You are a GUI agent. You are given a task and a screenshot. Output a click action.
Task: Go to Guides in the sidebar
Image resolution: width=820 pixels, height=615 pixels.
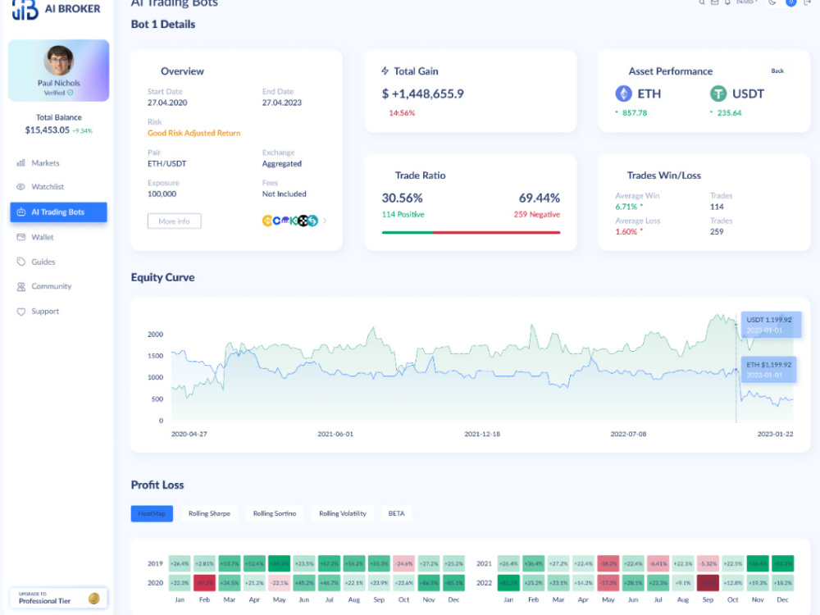pyautogui.click(x=43, y=262)
